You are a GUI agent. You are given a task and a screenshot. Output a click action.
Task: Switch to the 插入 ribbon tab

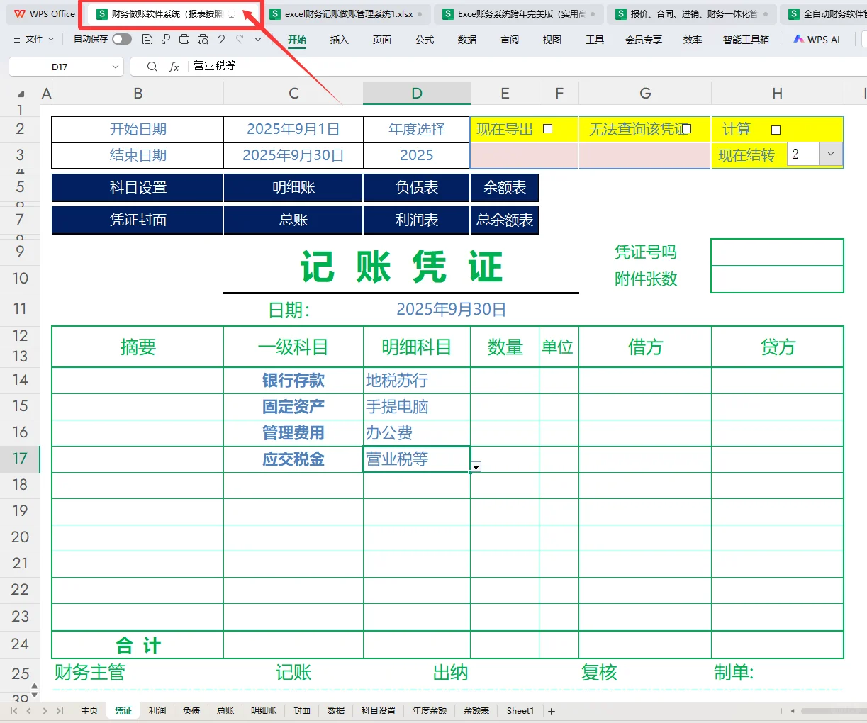coord(339,40)
